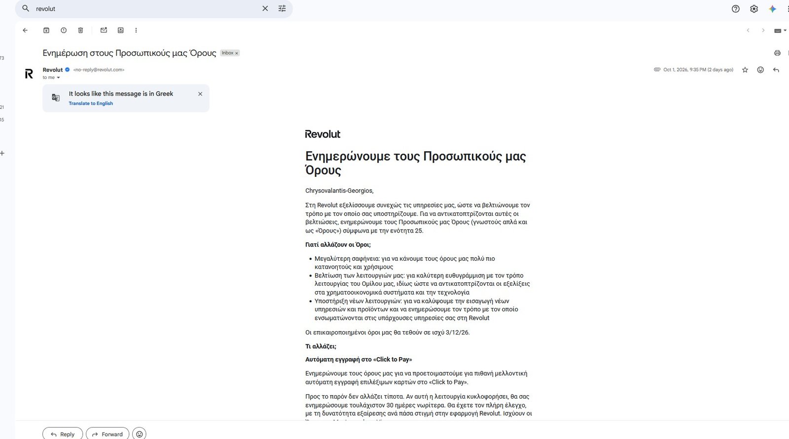Click the Revolut sender name
Viewport: 789px width, 439px height.
53,70
